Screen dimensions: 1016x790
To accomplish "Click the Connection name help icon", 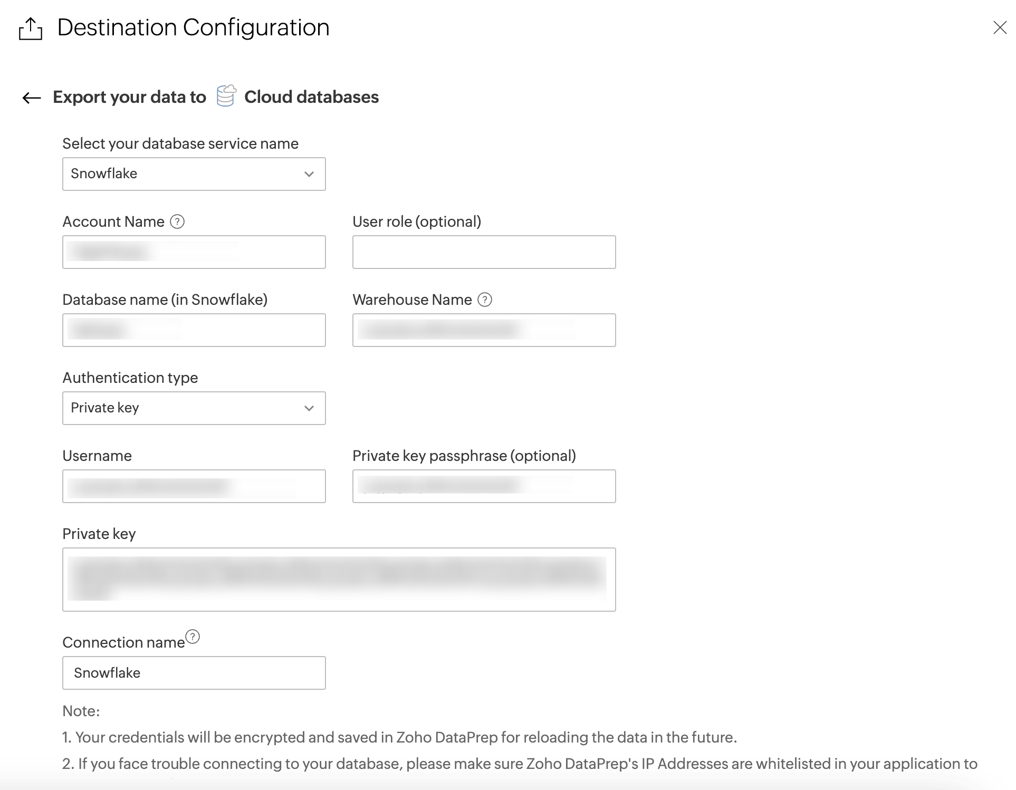I will click(x=193, y=637).
